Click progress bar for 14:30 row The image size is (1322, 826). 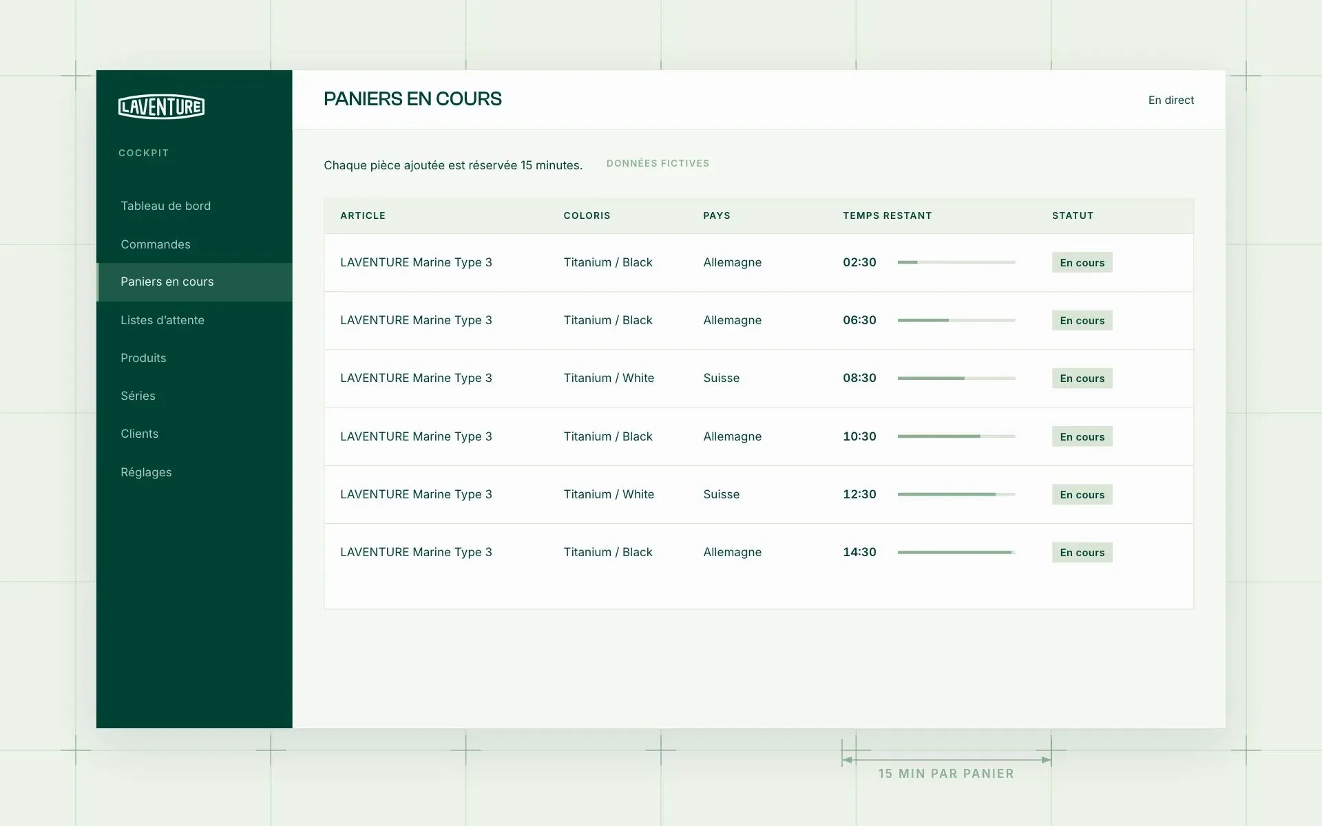coord(956,552)
